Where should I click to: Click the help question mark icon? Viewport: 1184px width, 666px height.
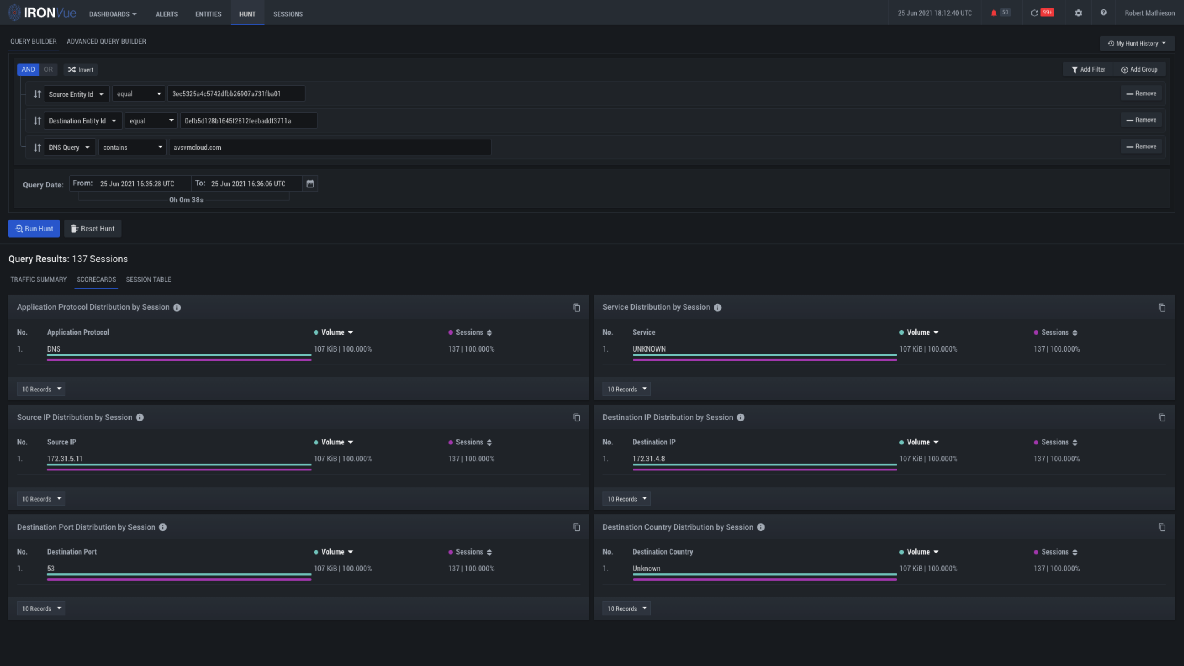tap(1103, 13)
